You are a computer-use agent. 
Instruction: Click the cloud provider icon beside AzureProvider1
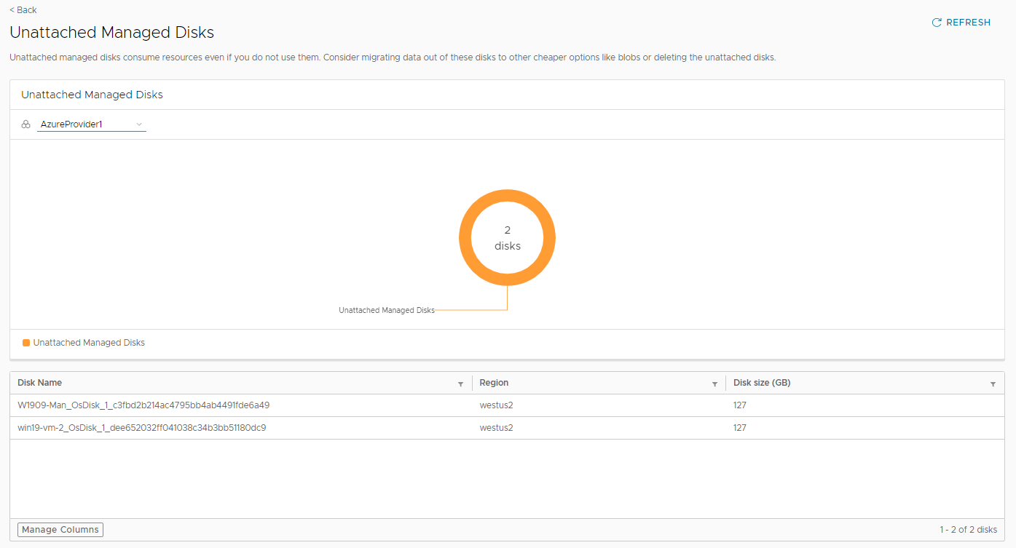click(x=26, y=124)
